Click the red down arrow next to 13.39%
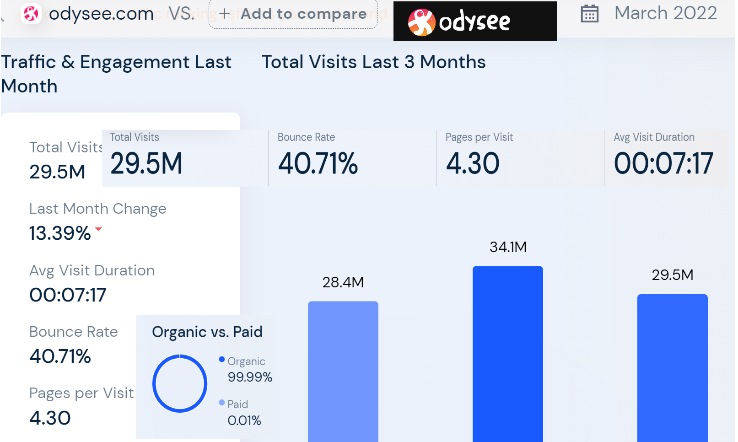Image resolution: width=738 pixels, height=442 pixels. tap(98, 229)
